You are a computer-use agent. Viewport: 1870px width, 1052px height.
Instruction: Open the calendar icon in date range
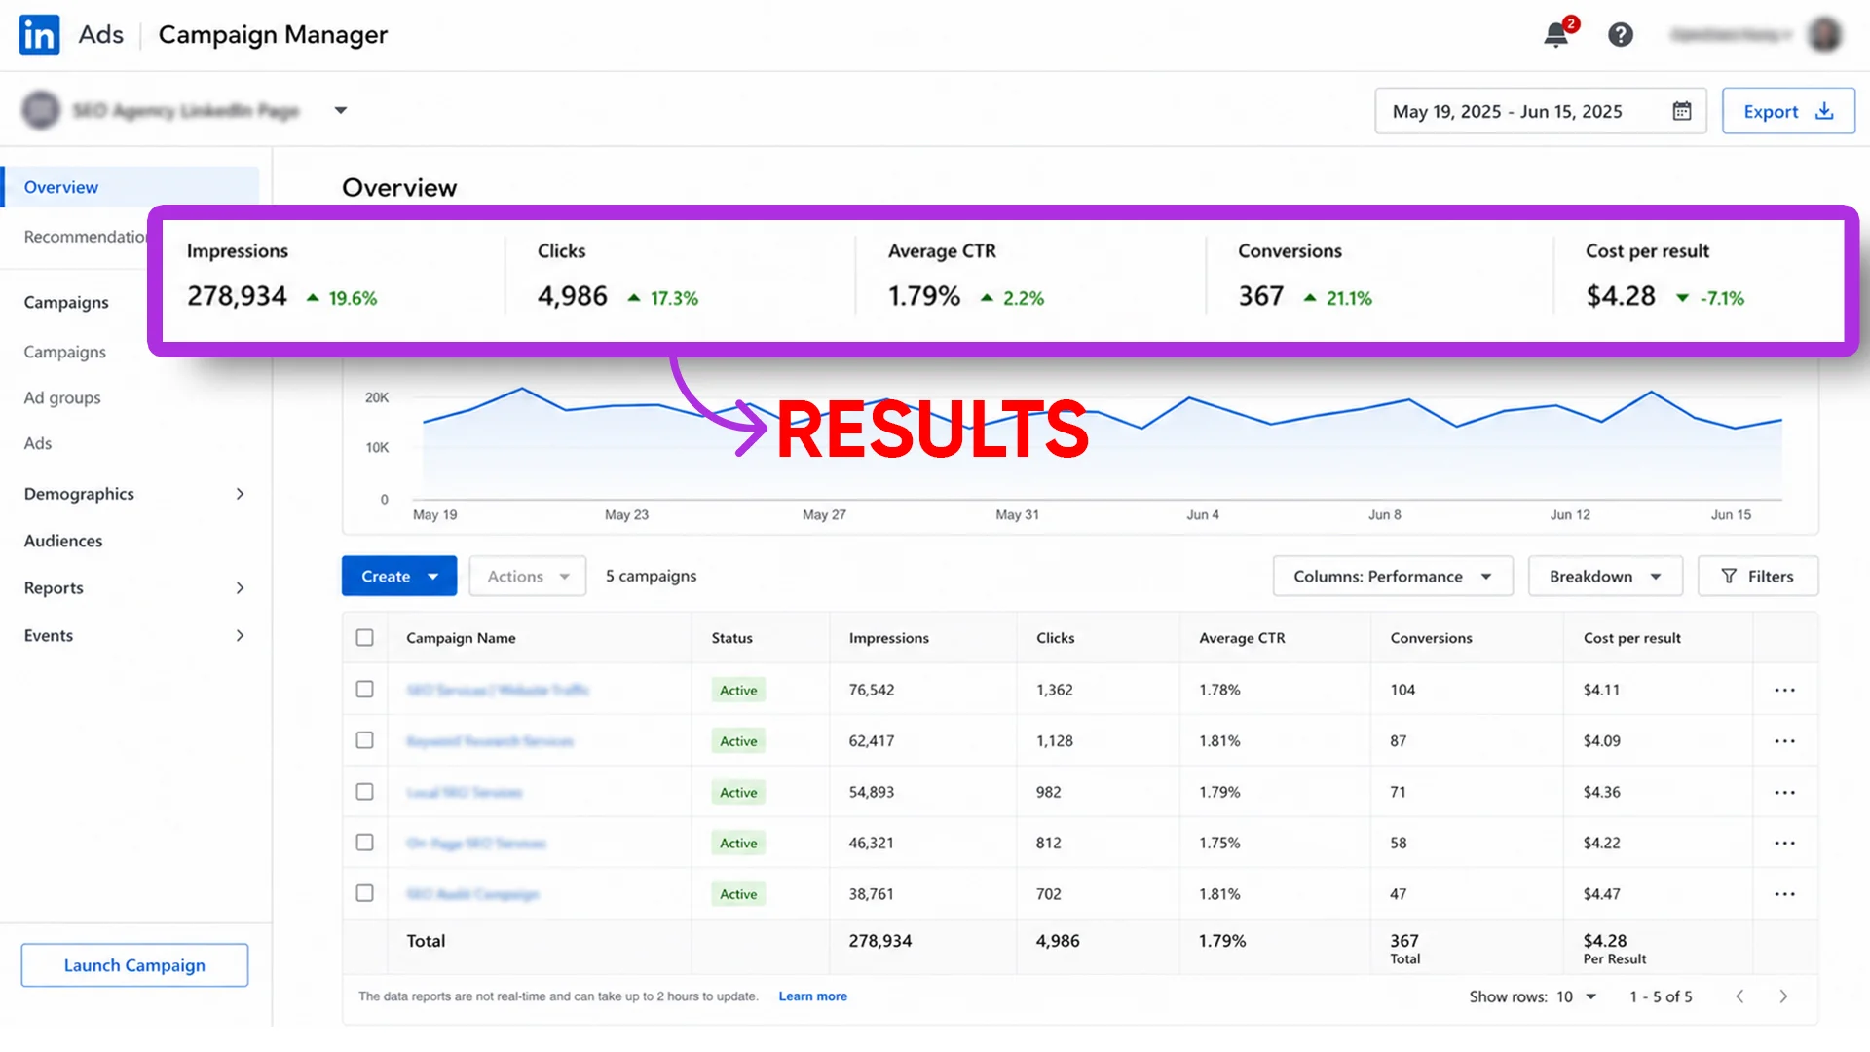(1682, 111)
